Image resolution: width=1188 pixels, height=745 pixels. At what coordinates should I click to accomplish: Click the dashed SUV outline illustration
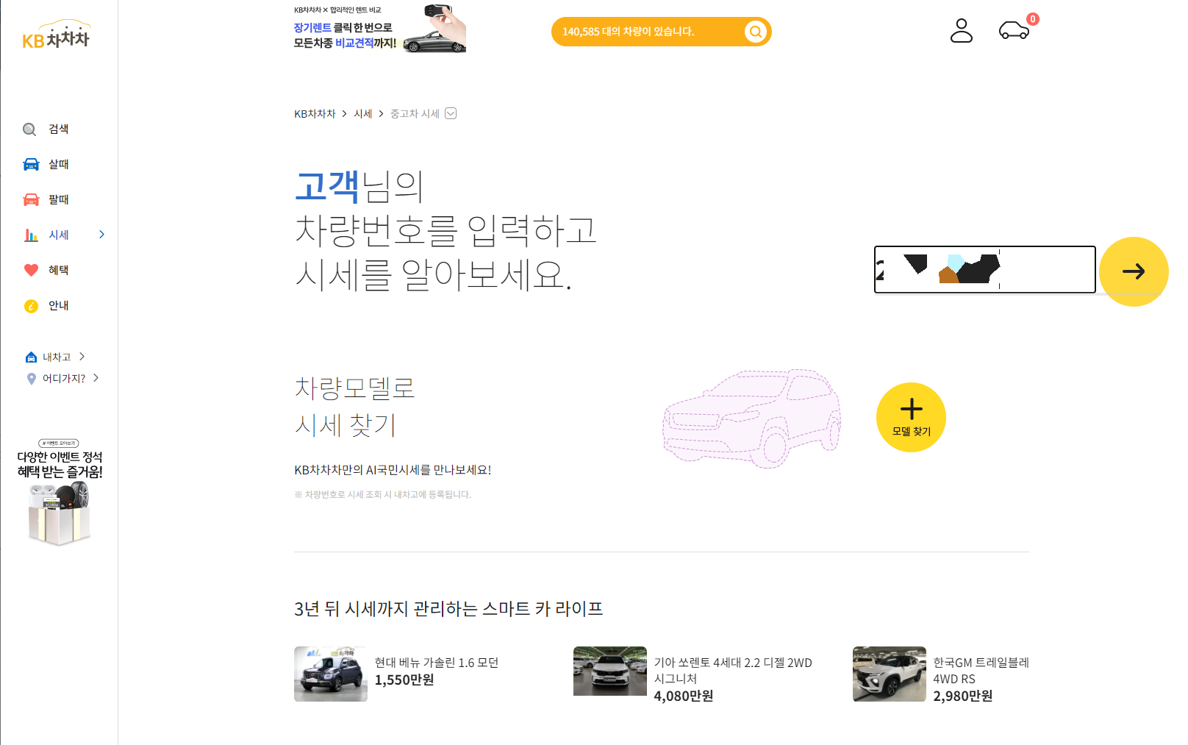[751, 418]
